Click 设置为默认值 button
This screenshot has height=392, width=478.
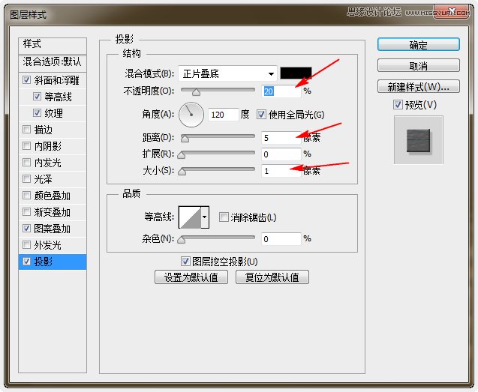tap(191, 277)
